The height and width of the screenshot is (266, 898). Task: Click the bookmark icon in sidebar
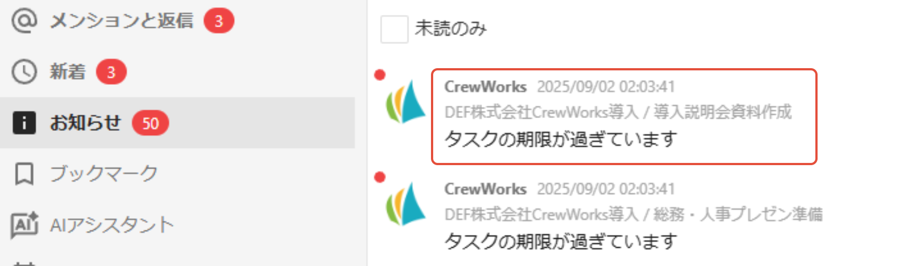point(24,174)
